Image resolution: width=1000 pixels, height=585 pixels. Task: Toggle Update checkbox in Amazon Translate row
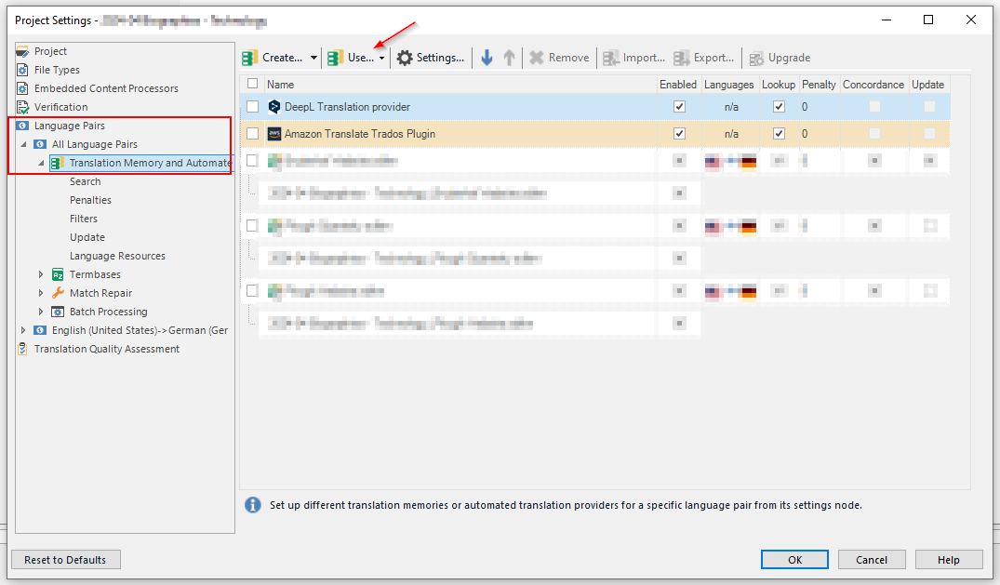[x=930, y=133]
